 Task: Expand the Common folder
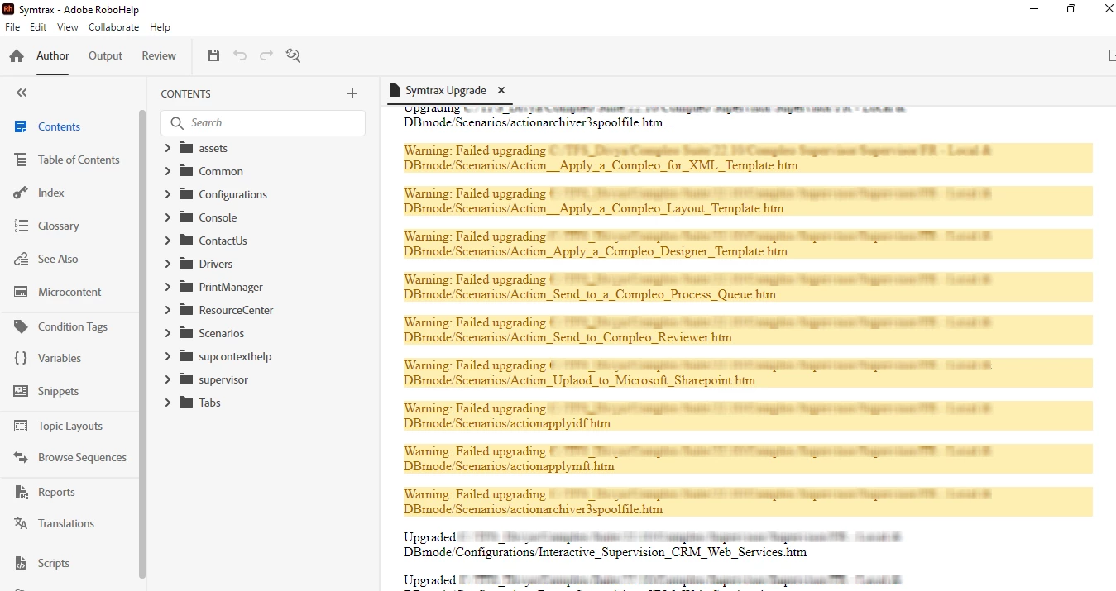pos(167,171)
